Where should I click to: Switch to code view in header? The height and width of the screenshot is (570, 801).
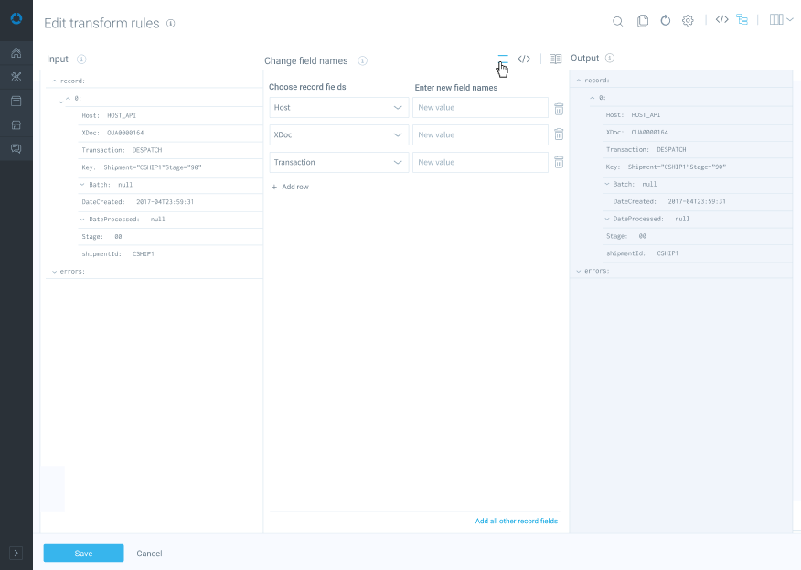click(x=721, y=20)
